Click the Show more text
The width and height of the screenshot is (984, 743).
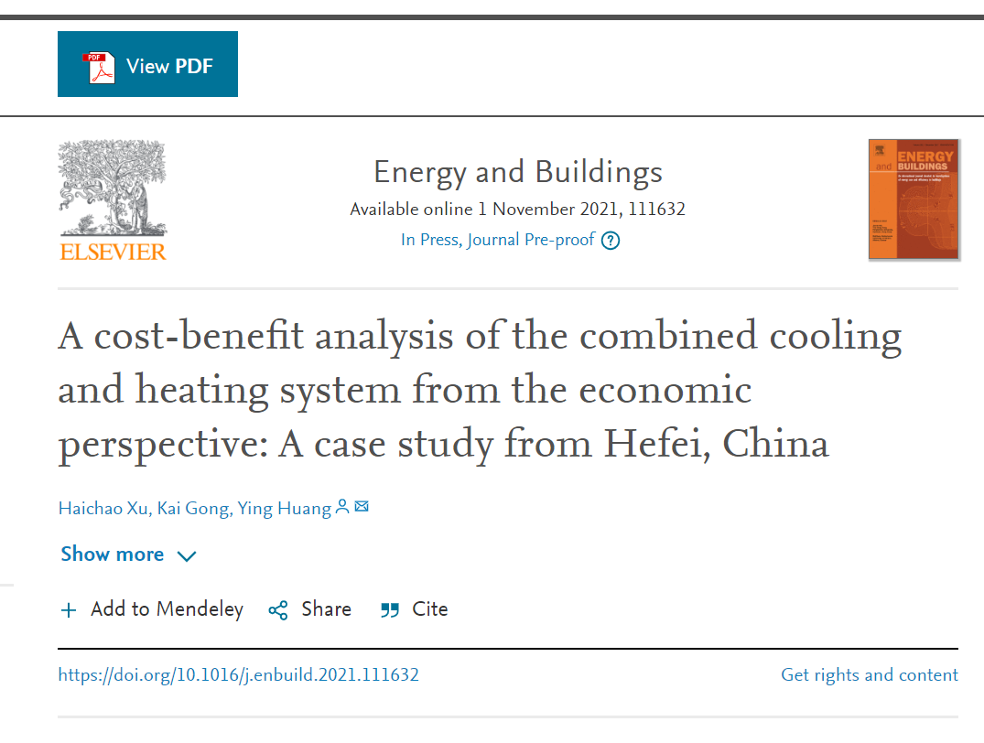tap(112, 555)
